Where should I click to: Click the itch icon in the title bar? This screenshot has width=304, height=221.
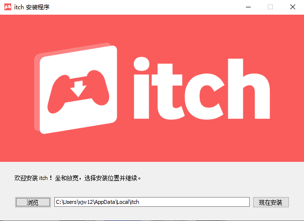[x=8, y=7]
